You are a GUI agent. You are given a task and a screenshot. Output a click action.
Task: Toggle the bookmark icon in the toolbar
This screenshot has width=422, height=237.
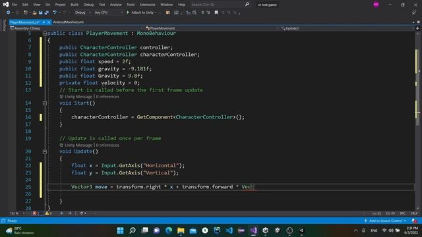pyautogui.click(x=216, y=13)
